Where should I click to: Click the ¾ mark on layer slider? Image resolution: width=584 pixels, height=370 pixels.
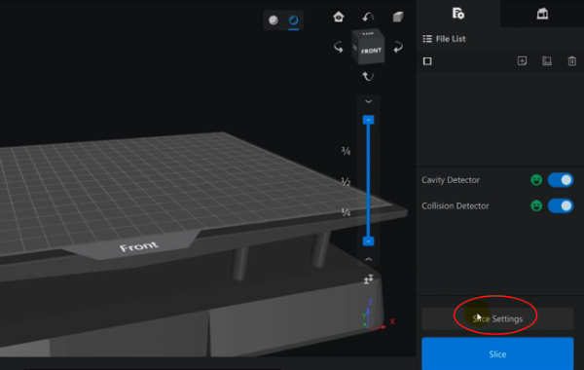coord(346,151)
